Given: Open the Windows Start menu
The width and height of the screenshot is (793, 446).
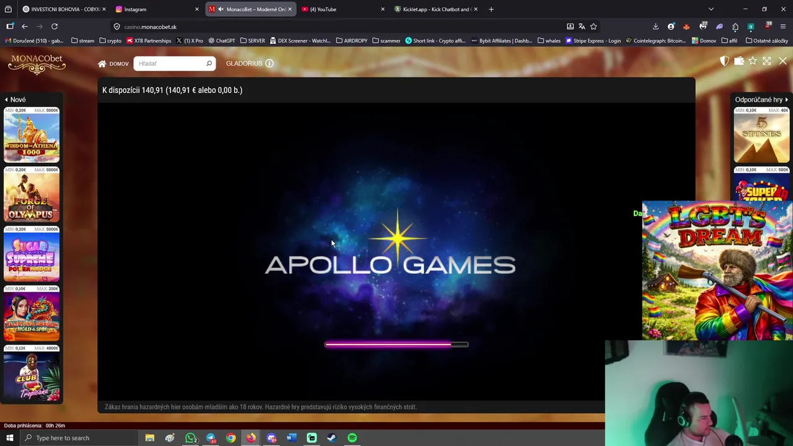Looking at the screenshot, I should coord(9,438).
